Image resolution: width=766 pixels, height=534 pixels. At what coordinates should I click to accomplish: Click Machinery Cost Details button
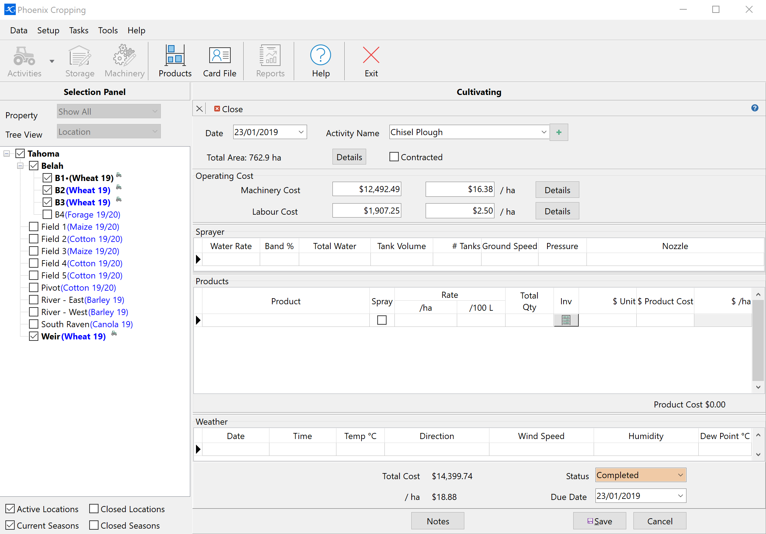[557, 190]
